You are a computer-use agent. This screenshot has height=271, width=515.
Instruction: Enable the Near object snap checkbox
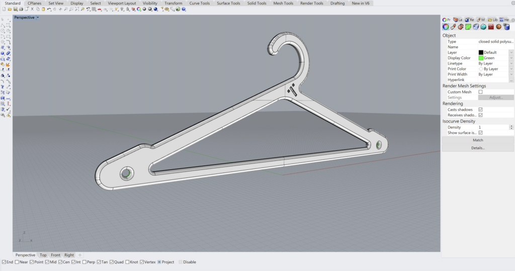coord(17,262)
